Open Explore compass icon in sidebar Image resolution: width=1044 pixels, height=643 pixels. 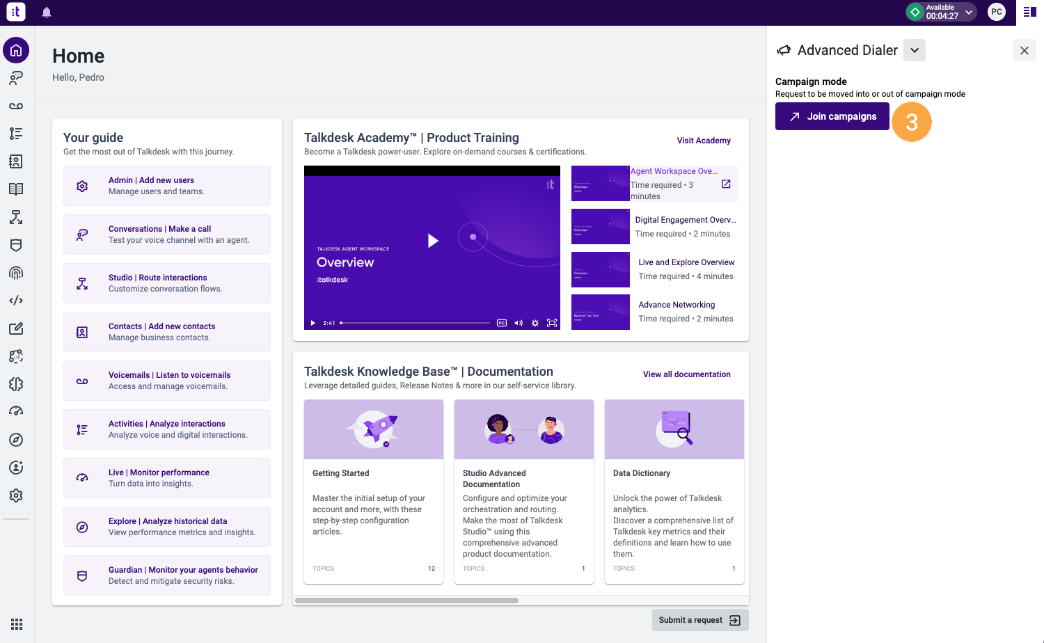tap(16, 440)
